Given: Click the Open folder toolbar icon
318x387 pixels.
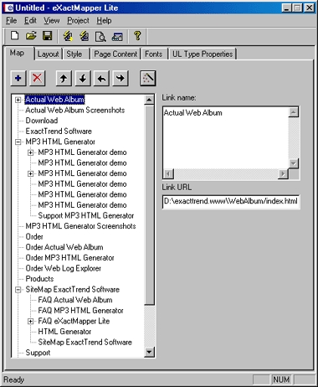Looking at the screenshot, I should coord(31,36).
